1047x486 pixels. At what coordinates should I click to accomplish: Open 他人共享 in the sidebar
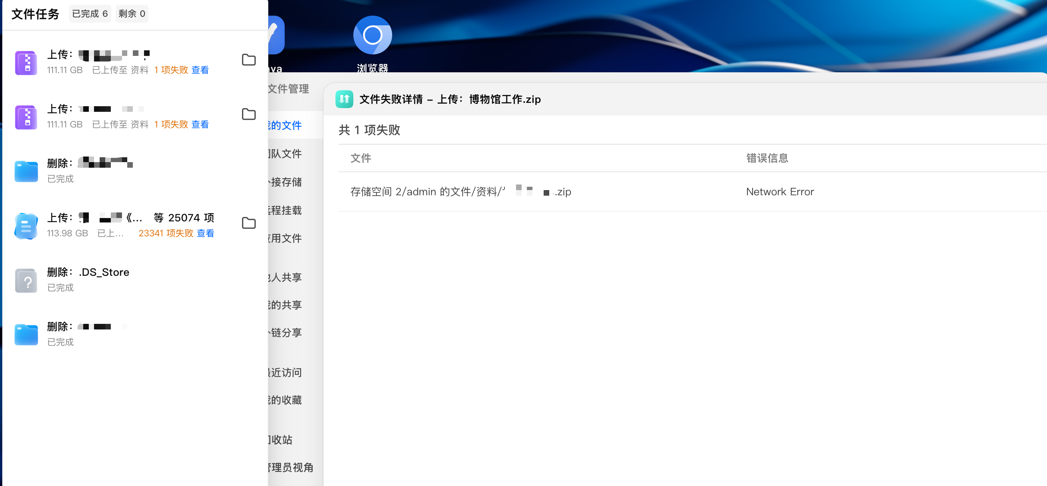pyautogui.click(x=284, y=277)
